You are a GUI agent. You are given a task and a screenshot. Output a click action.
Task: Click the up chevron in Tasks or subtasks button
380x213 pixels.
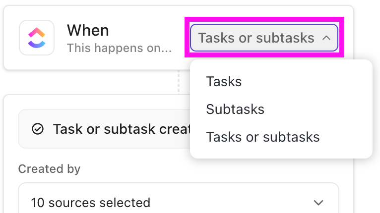coord(326,38)
